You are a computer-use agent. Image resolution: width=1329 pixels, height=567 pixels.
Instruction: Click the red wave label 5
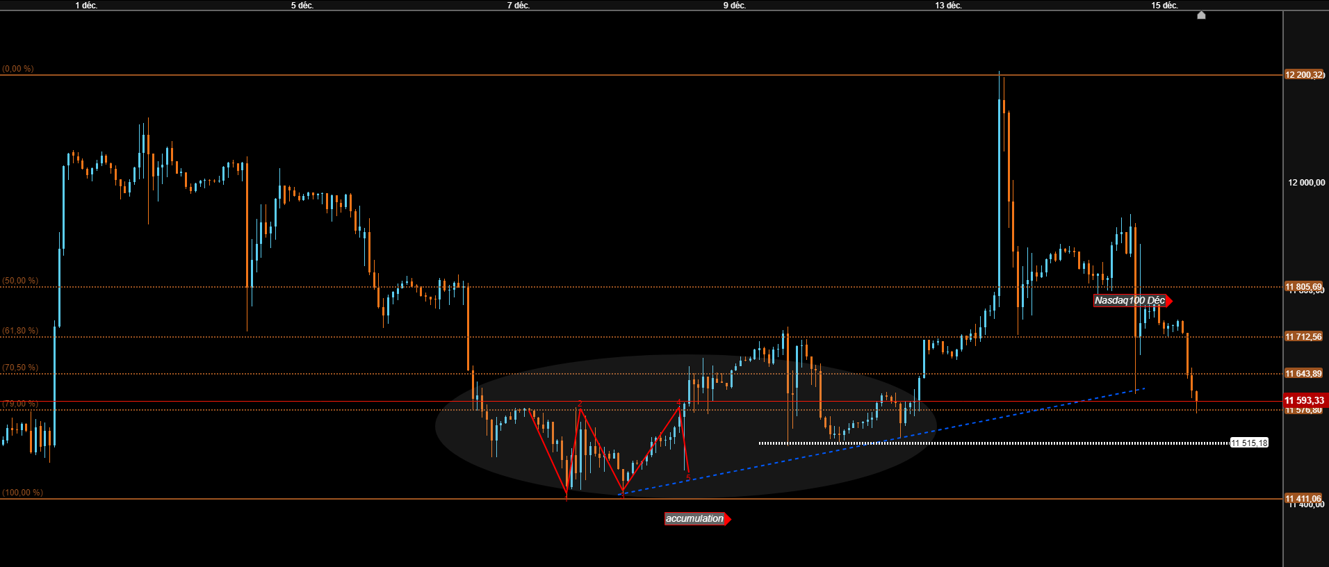688,477
